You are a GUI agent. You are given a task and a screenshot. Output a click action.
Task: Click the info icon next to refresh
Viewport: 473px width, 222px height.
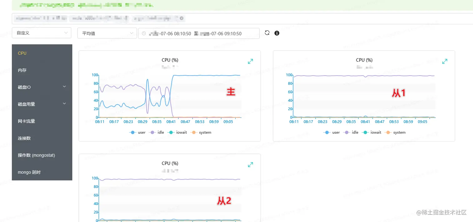(x=277, y=33)
